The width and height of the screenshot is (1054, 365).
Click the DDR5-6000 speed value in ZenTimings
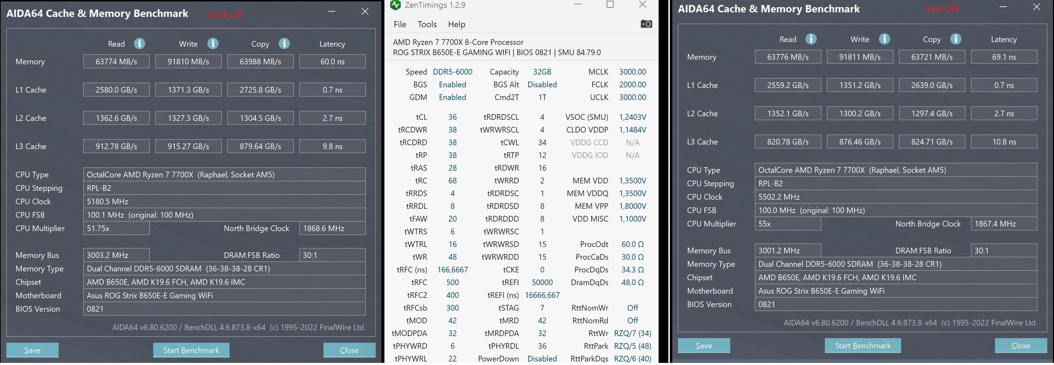(x=452, y=72)
